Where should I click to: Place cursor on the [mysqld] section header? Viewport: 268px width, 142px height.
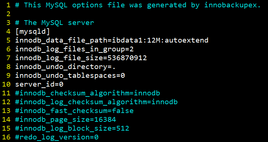coord(33,32)
